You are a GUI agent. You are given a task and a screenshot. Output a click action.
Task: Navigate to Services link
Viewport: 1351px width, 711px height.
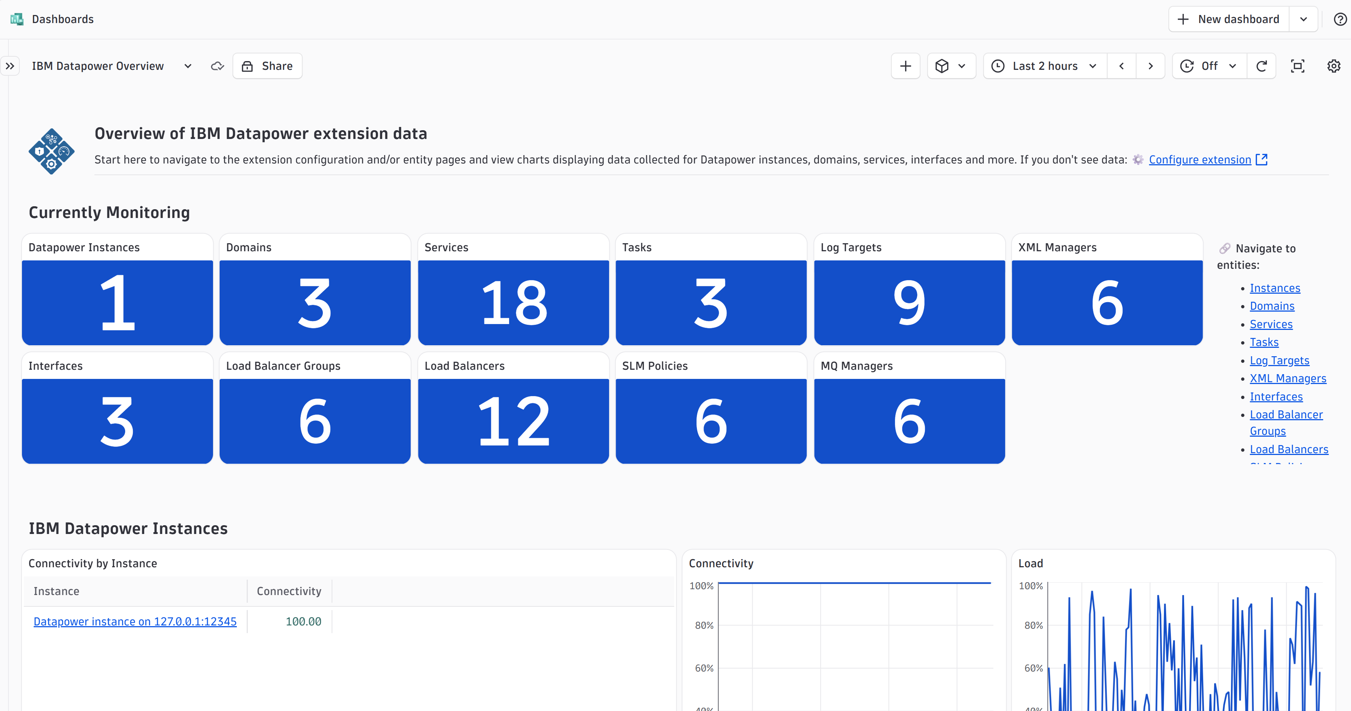(1271, 324)
